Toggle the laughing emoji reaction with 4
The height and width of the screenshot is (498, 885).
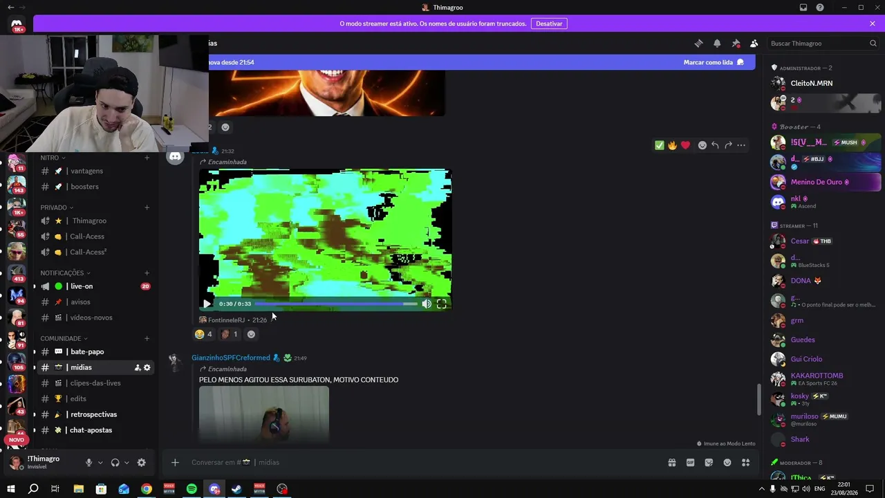tap(204, 334)
